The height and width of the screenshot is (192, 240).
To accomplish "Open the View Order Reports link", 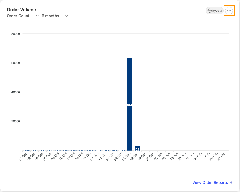I will 210,182.
